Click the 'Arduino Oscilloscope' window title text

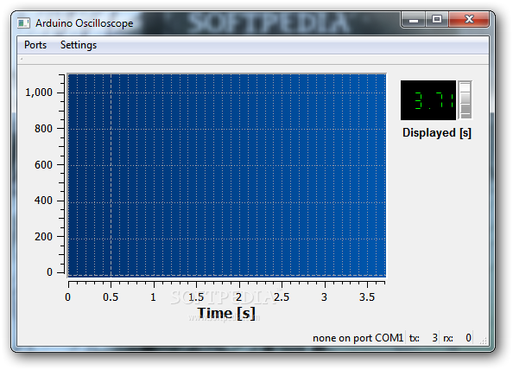pos(85,23)
